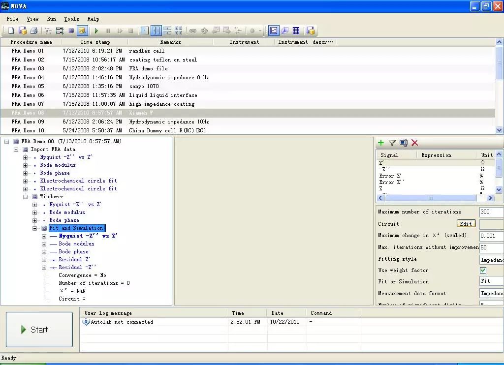Viewport: 504px width, 365px height.
Task: Click the Maximum change in χ² field
Action: [491, 236]
